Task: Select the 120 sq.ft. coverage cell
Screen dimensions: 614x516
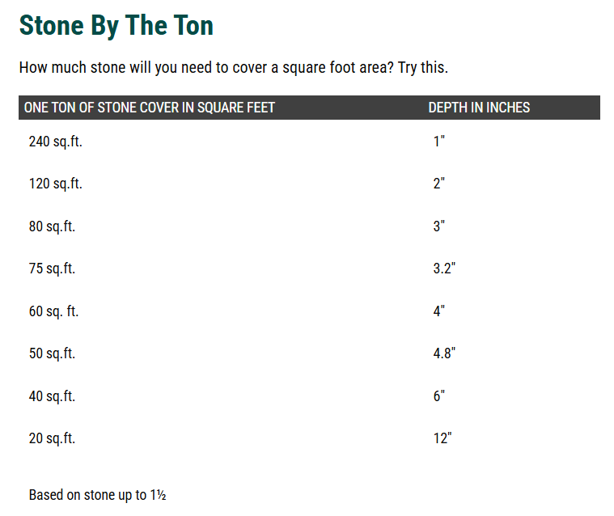Action: pyautogui.click(x=56, y=184)
